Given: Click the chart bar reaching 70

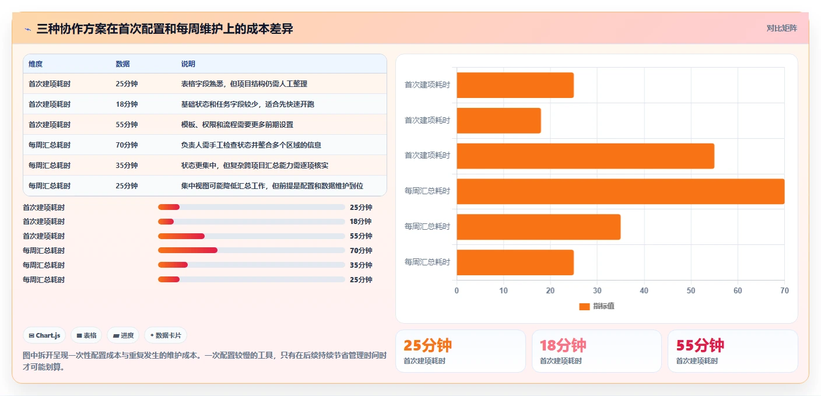Looking at the screenshot, I should coord(620,191).
